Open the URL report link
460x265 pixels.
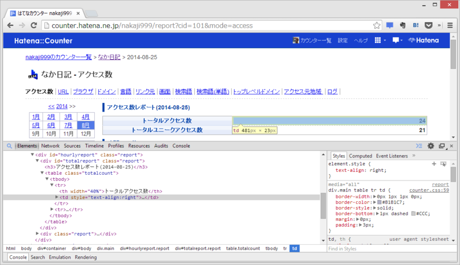63,91
